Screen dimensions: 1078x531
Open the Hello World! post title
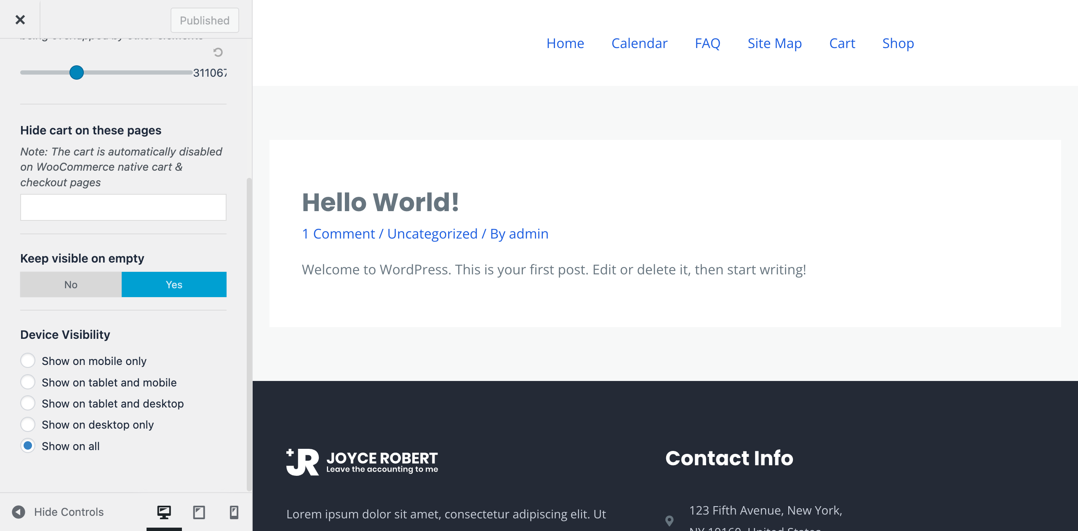[x=380, y=202]
